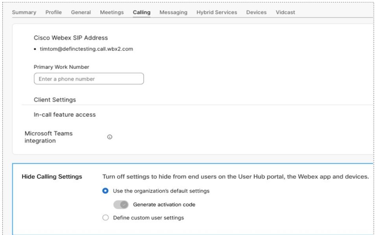Screen dimensions: 375x235
Task: Select the Calling tab
Action: (x=142, y=12)
